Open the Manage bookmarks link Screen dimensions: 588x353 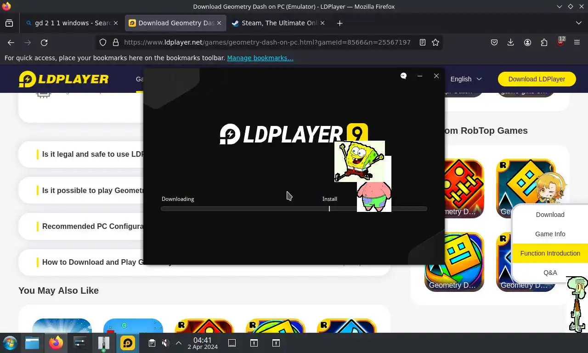pos(260,58)
